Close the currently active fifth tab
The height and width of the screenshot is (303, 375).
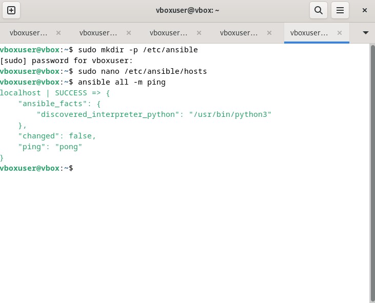pos(340,33)
